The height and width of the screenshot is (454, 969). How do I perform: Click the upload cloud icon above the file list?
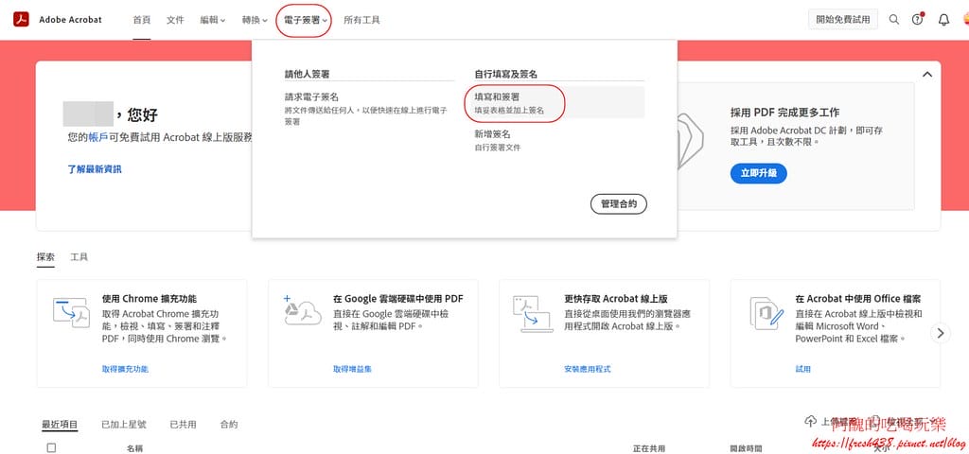[810, 421]
